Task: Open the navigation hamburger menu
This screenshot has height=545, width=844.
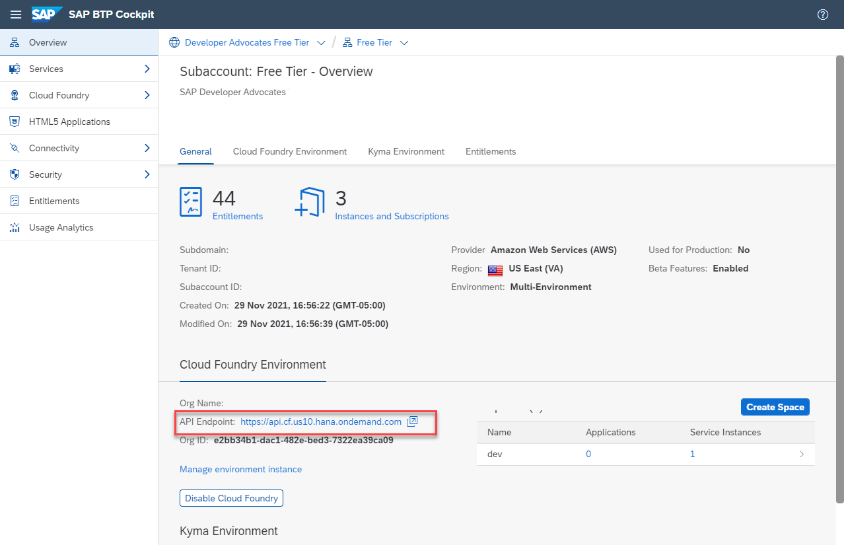Action: [16, 14]
